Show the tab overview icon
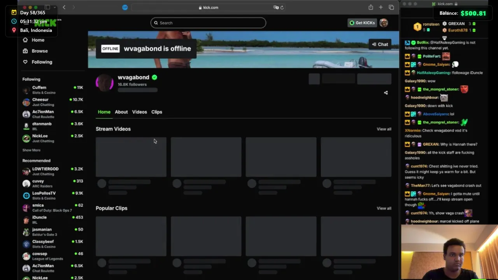This screenshot has height=280, width=498. pos(391,7)
